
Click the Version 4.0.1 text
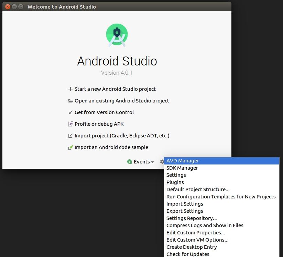117,73
